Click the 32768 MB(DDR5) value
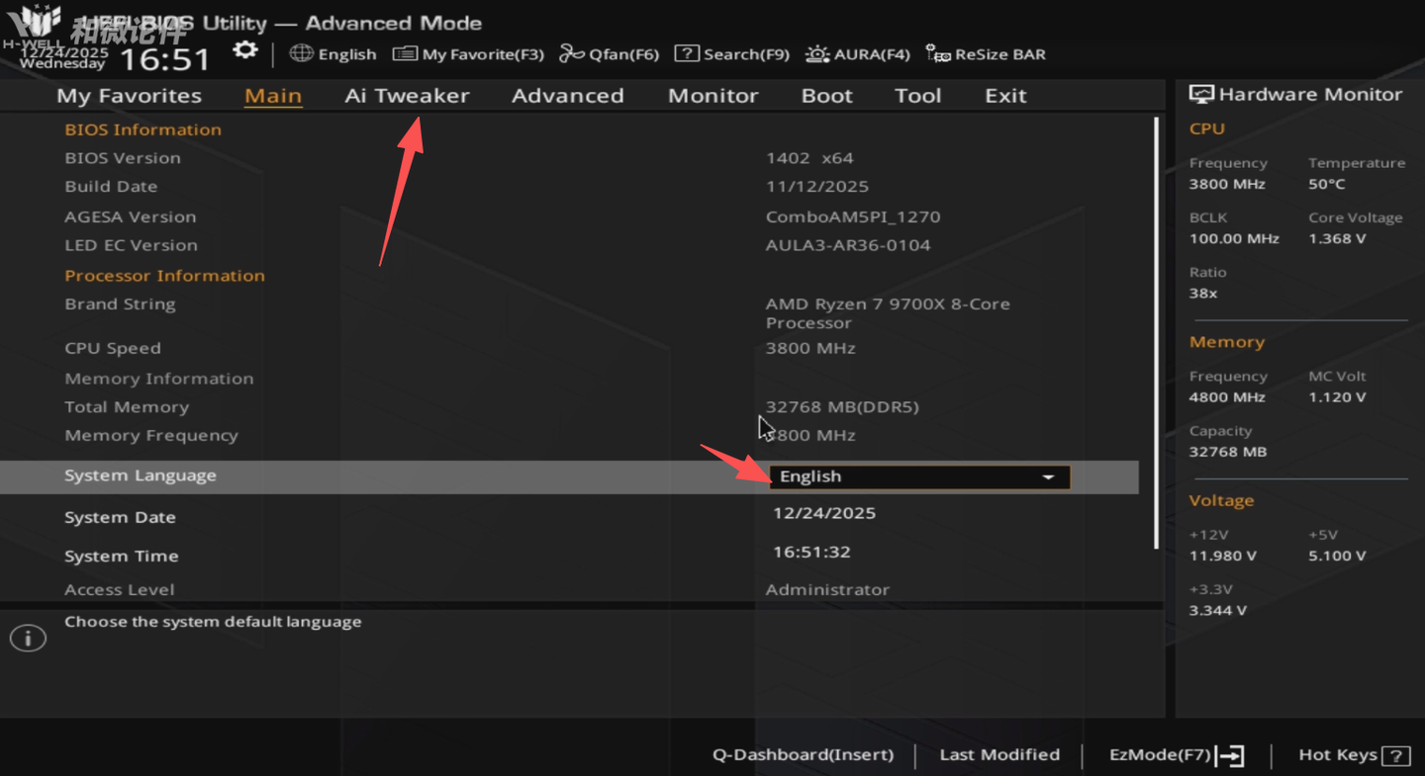 (x=842, y=407)
